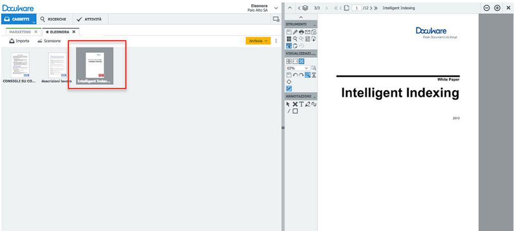Close the MARKETING tray tab

(x=36, y=32)
